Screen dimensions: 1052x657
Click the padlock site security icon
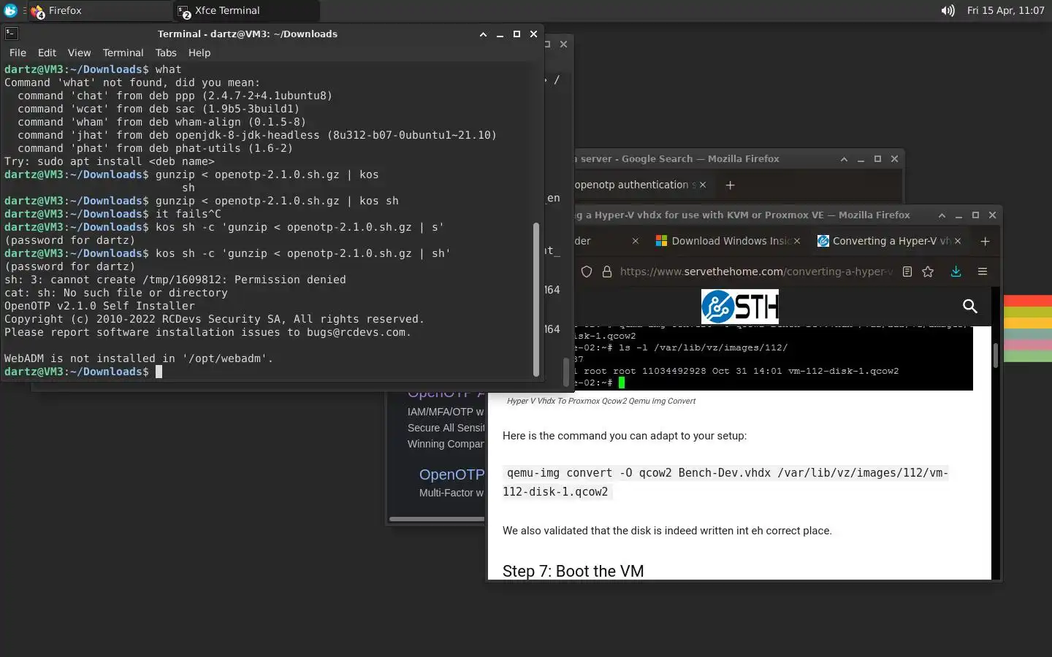coord(606,272)
